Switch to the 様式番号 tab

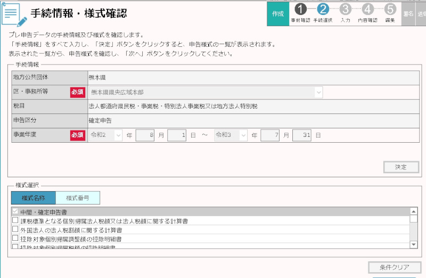78,198
